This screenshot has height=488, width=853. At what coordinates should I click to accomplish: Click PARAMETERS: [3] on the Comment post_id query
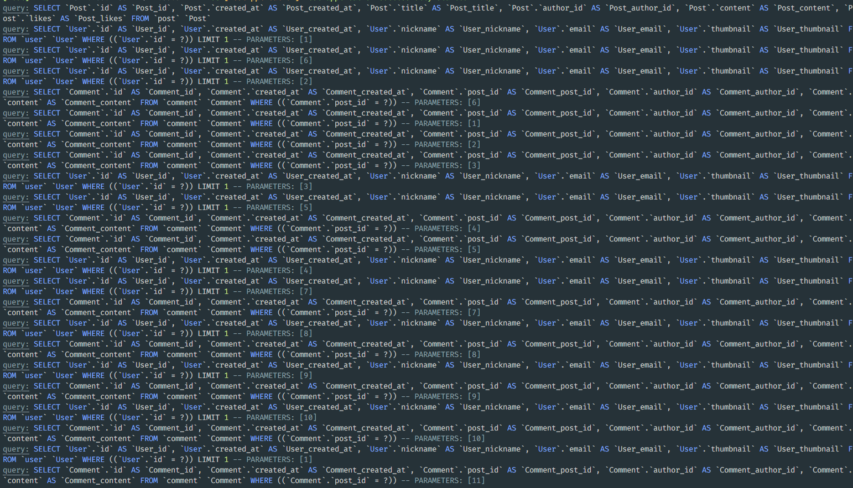coord(448,165)
